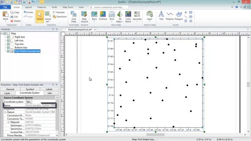This screenshot has width=251, height=141.
Task: Toggle Post-Diablo Example.dat layer checkbox
Action: tap(8, 51)
